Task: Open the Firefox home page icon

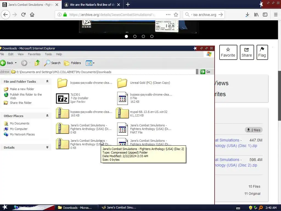Action: click(32, 15)
